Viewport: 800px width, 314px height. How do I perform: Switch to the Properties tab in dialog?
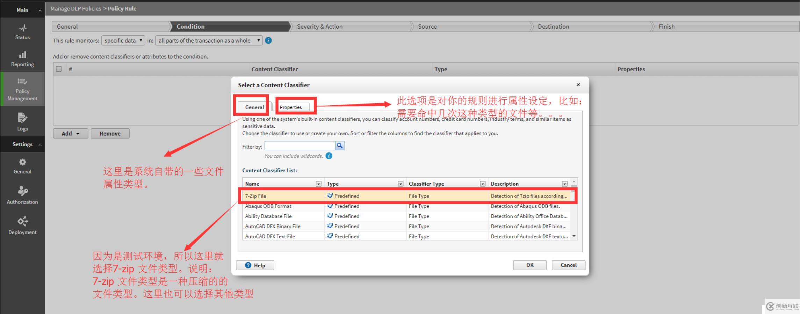[290, 107]
